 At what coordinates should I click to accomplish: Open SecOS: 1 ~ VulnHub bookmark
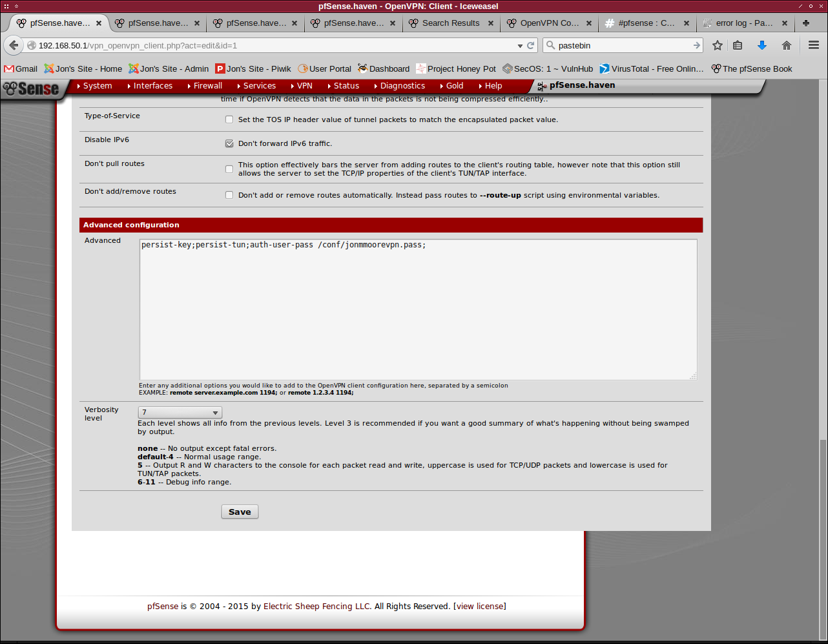click(x=548, y=68)
